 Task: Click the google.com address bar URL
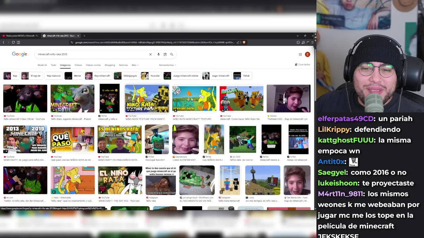pos(155,42)
